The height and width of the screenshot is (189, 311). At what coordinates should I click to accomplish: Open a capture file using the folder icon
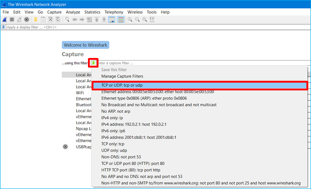pos(36,20)
